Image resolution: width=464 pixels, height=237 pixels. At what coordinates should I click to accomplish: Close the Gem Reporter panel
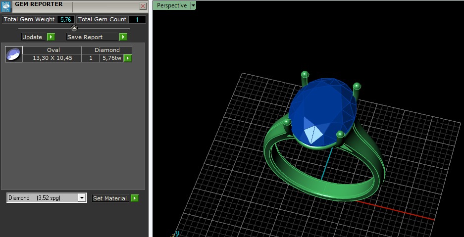click(x=143, y=6)
